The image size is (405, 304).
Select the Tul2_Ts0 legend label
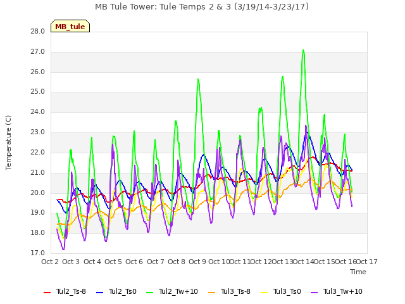click(x=122, y=291)
